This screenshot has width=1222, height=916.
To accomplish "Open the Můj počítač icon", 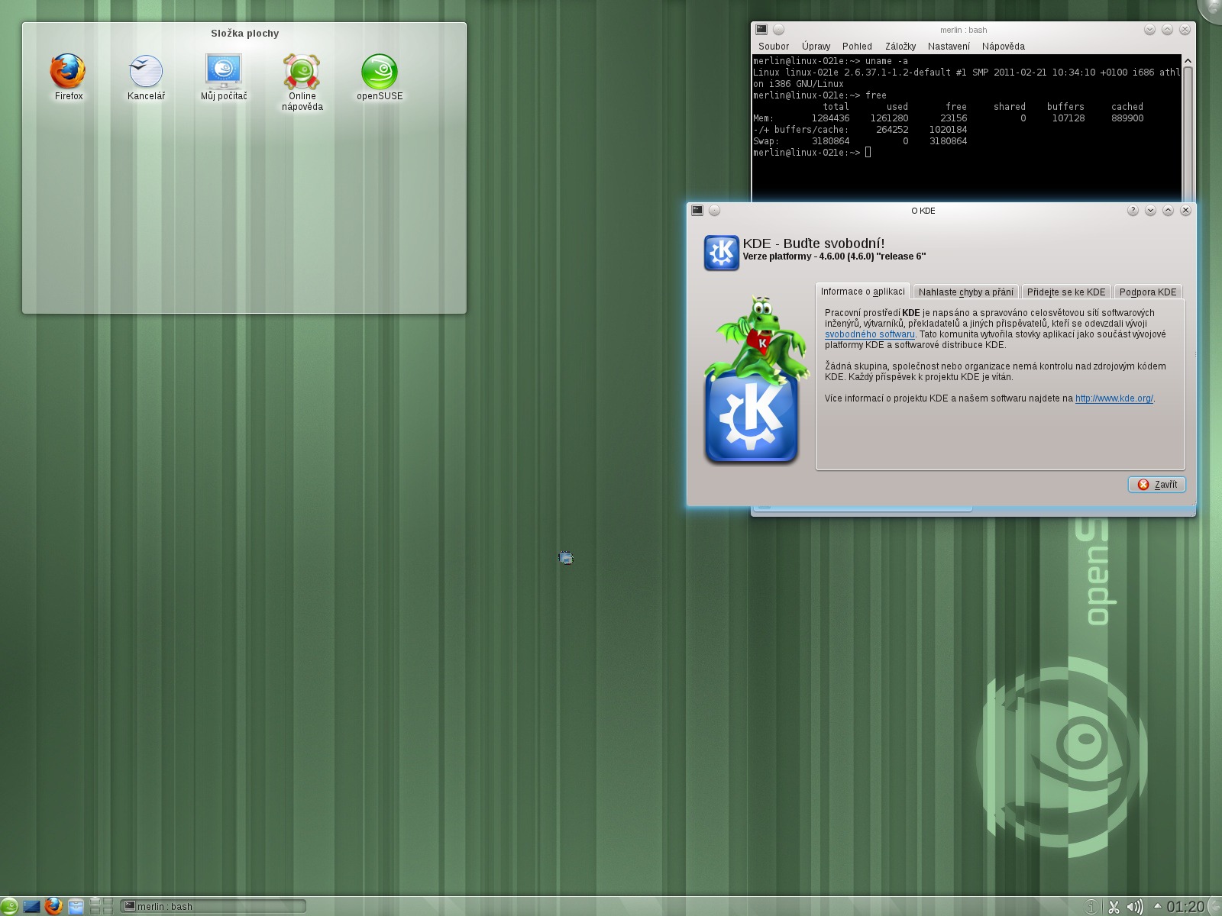I will [224, 73].
